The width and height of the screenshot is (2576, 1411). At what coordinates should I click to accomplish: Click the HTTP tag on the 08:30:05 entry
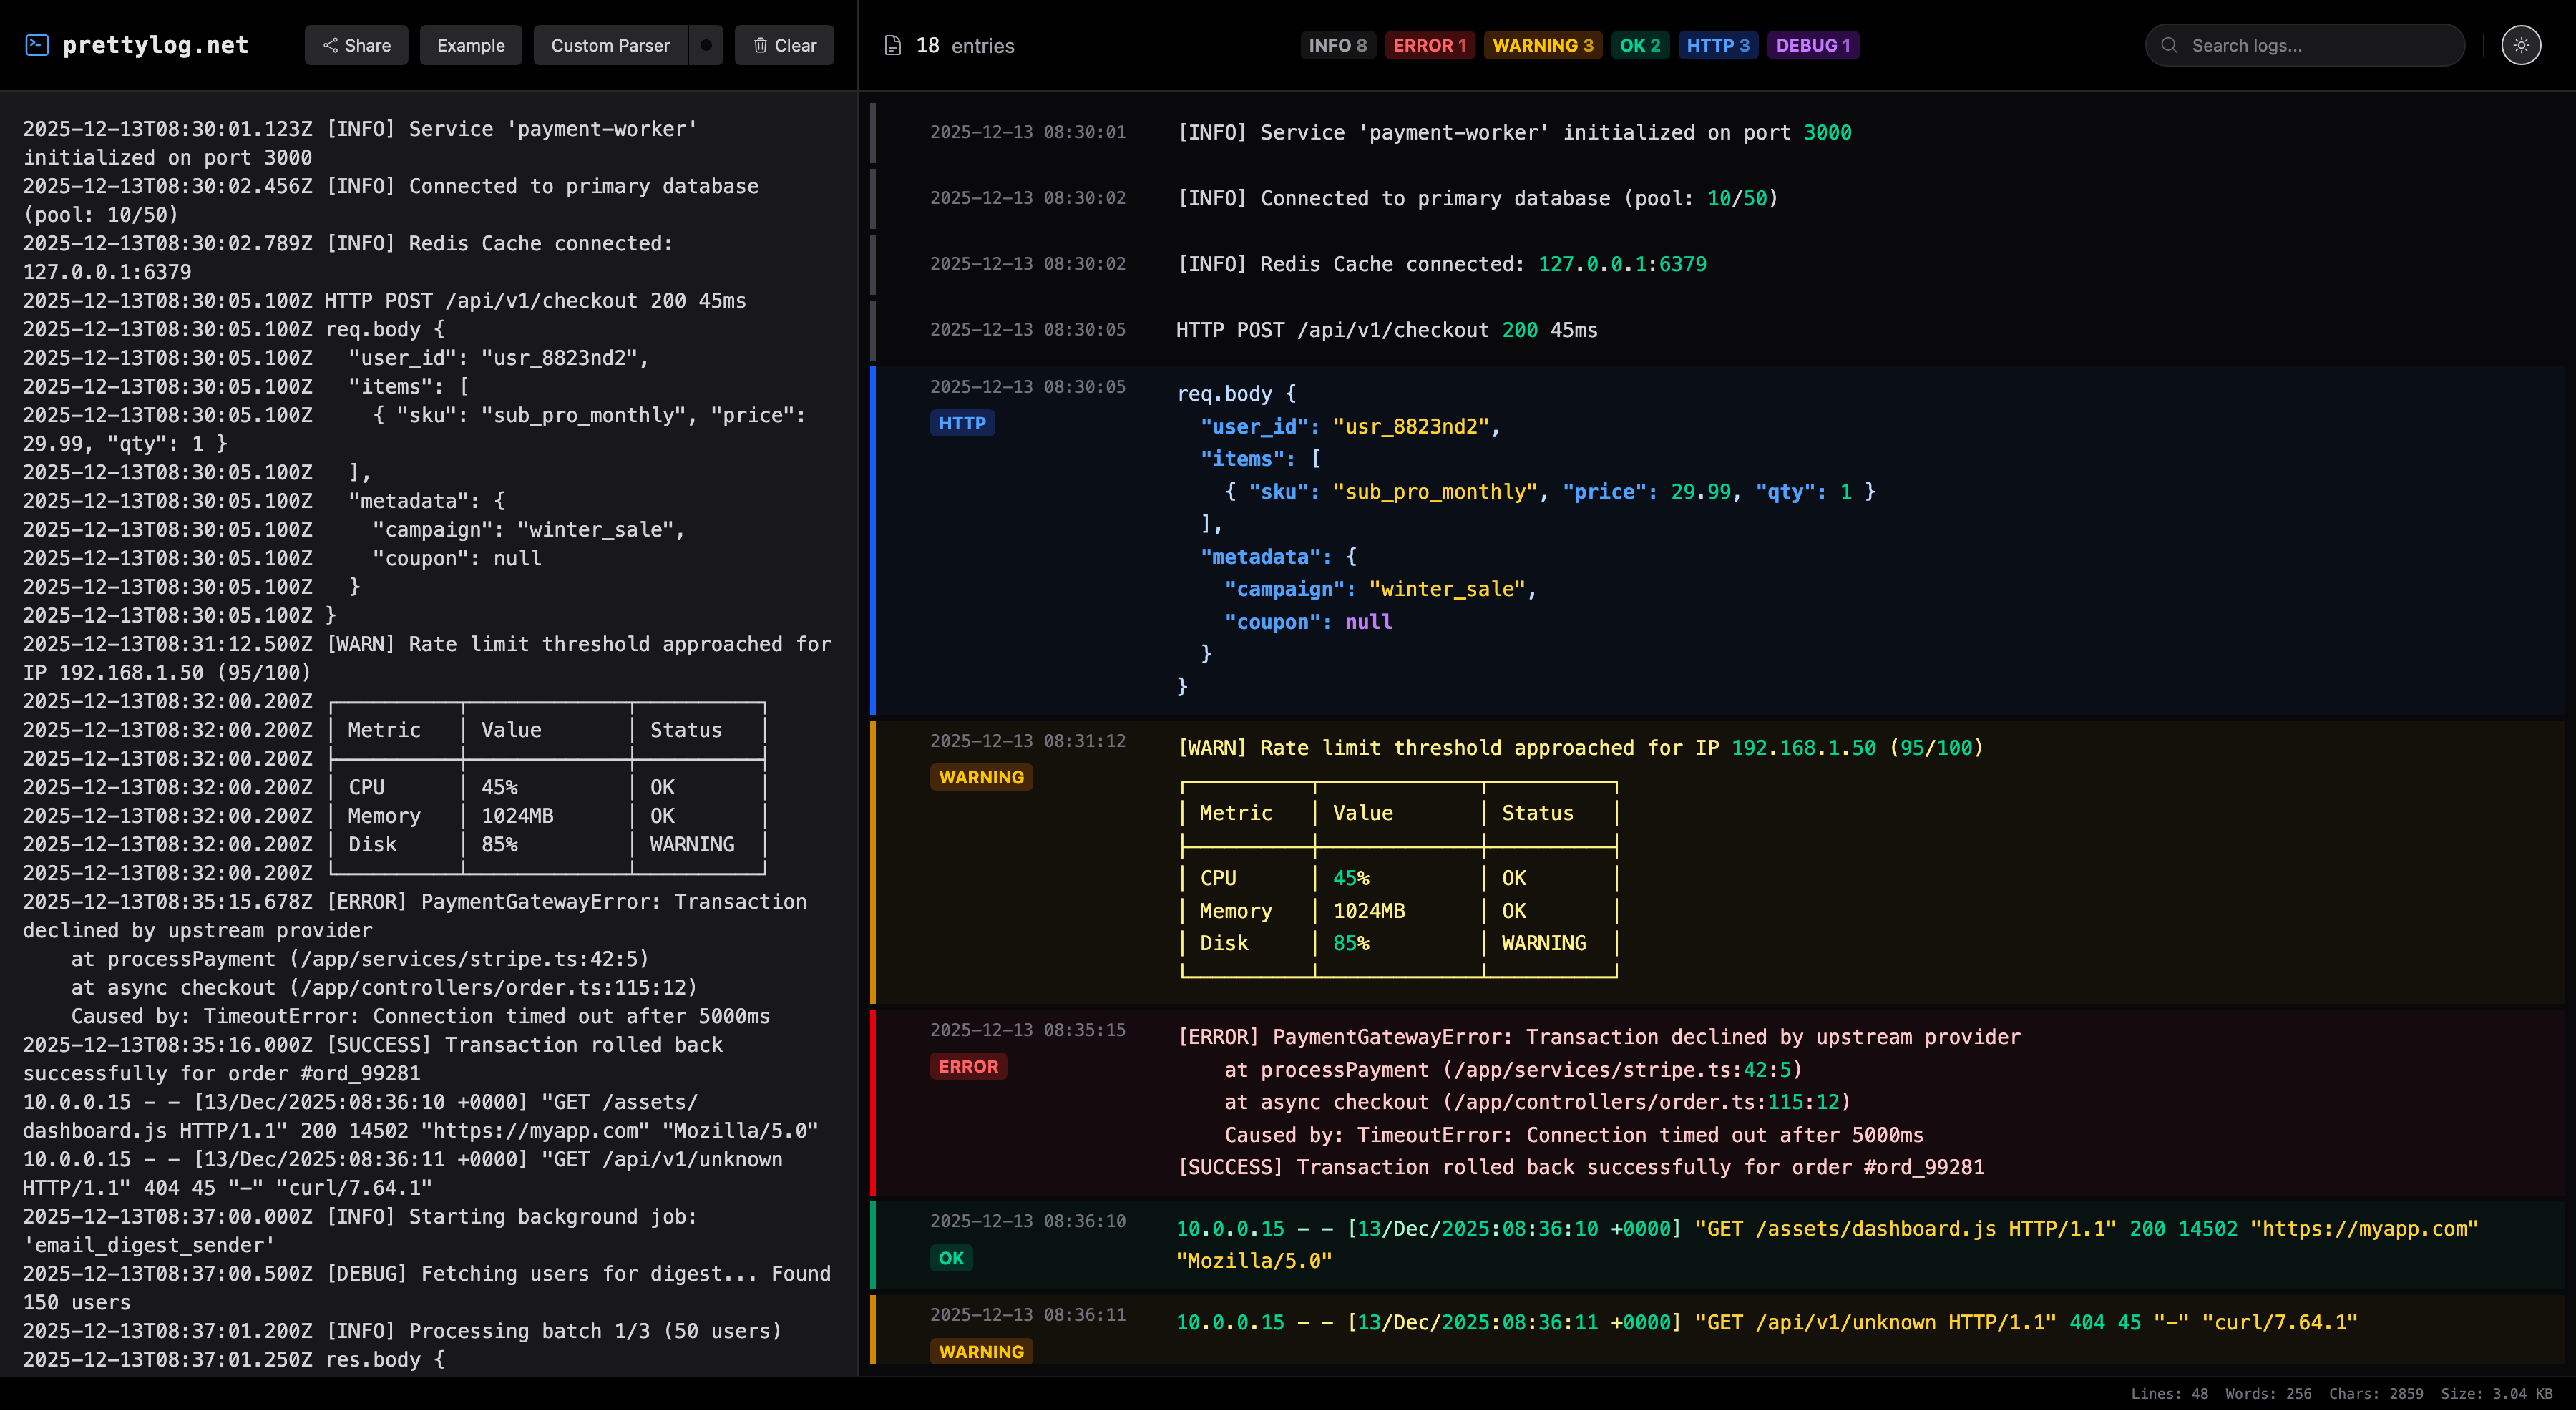(961, 423)
